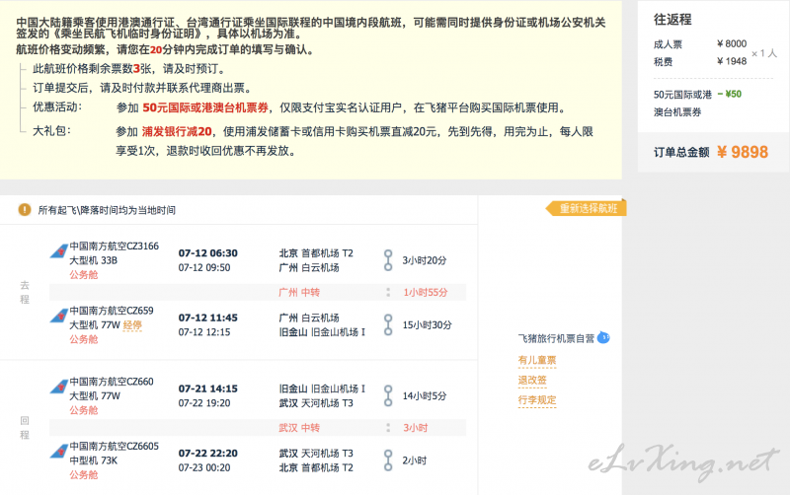Click 北京 首都机场 T2 departure on CZ3166
This screenshot has height=495, width=790.
point(316,253)
